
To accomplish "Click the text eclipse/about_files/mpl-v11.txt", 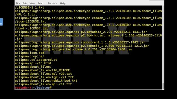I will point(43,84).
